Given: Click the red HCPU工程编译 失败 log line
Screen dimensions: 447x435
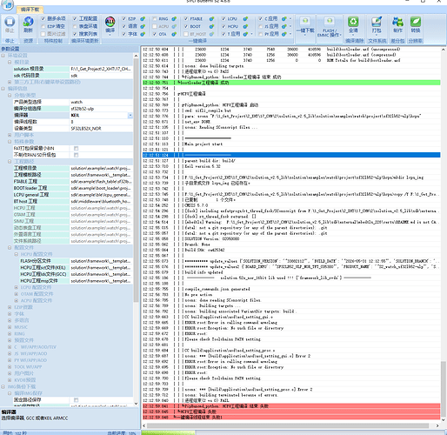Looking at the screenshot, I should click(x=291, y=412).
